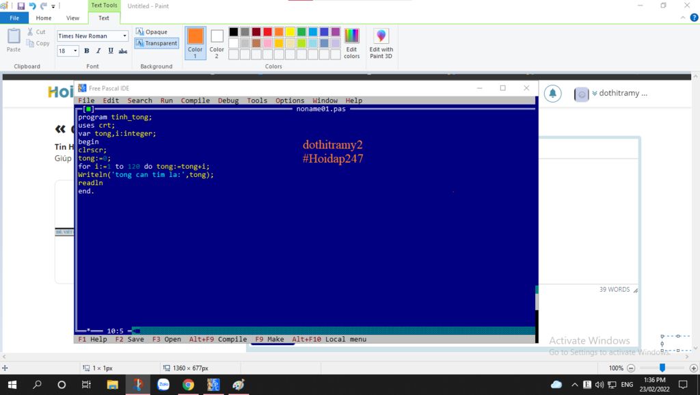Click Redo in quick access toolbar
Viewport: 700px width, 395px height.
[x=43, y=5]
